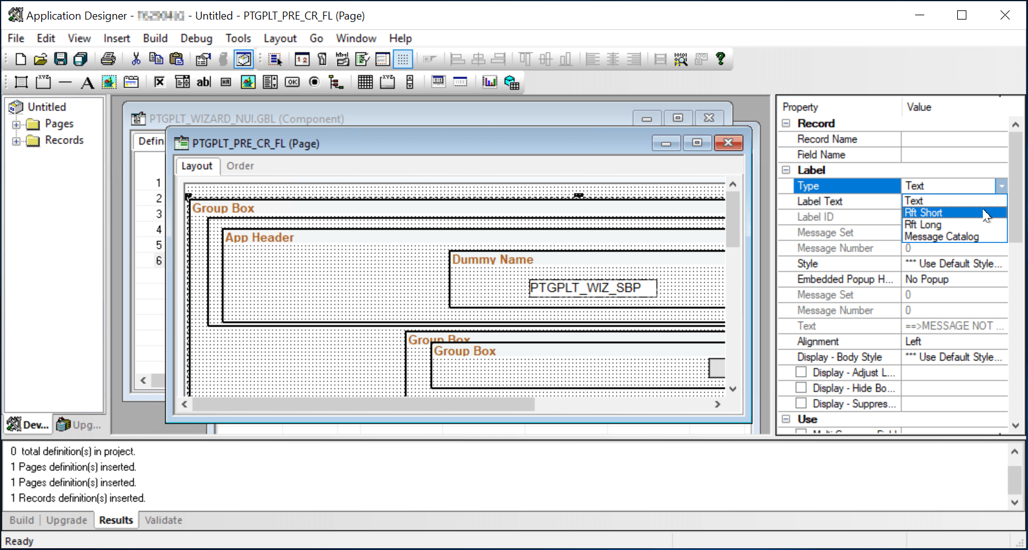This screenshot has height=550, width=1028.
Task: Click Validate in the output pane
Action: point(163,519)
